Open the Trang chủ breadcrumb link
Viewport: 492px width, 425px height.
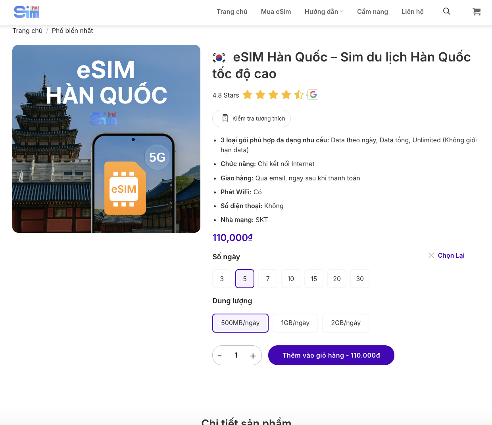pos(27,31)
